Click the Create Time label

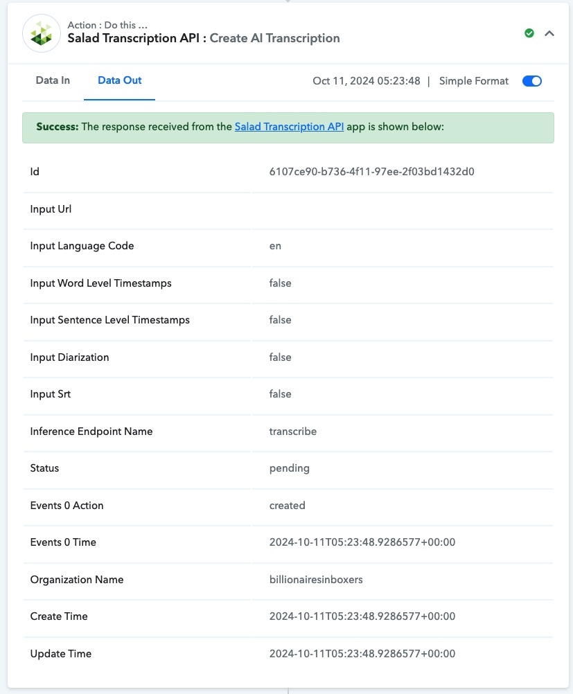coord(59,616)
